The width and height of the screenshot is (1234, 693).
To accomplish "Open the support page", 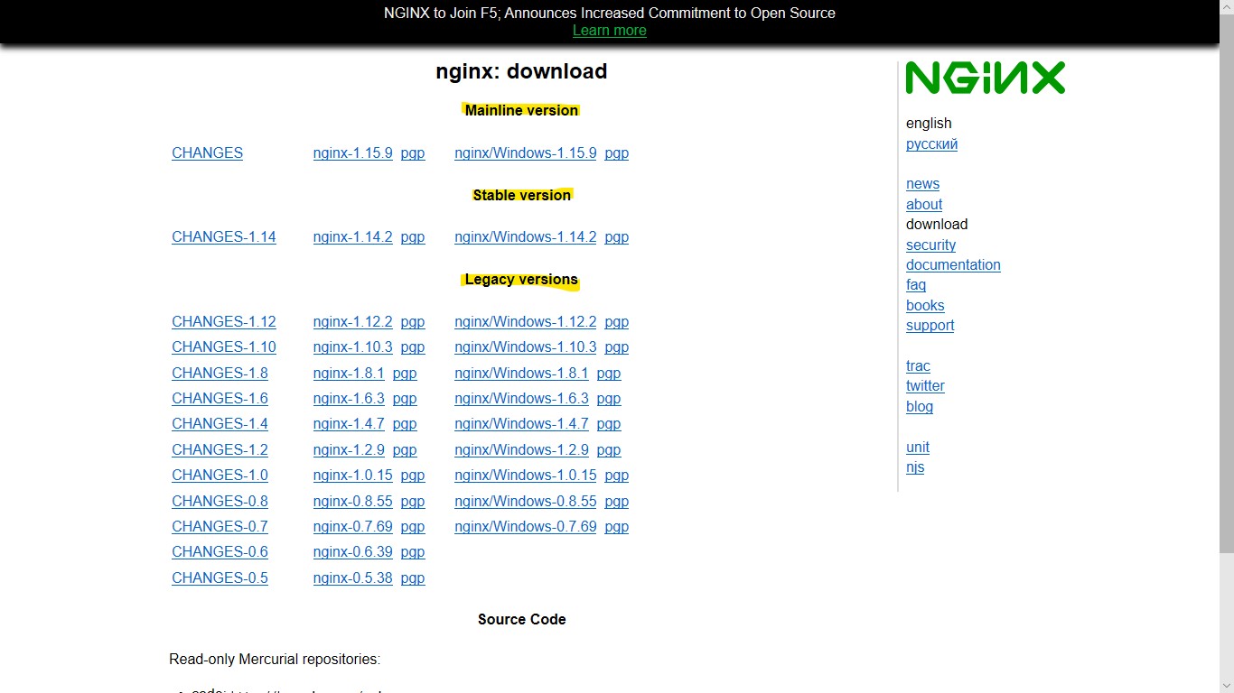I will [930, 326].
